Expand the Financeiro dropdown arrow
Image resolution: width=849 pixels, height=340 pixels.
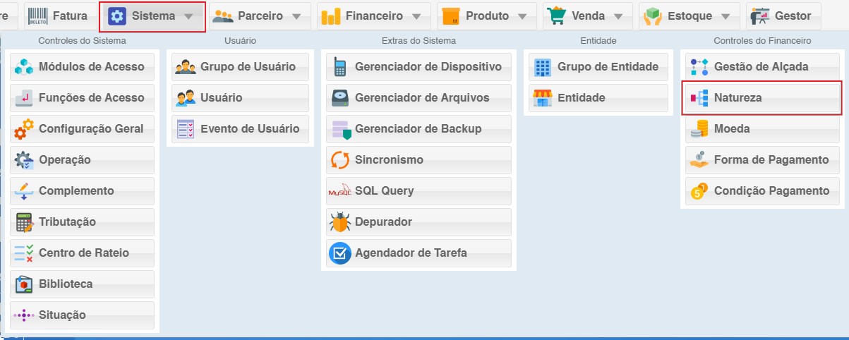point(416,16)
